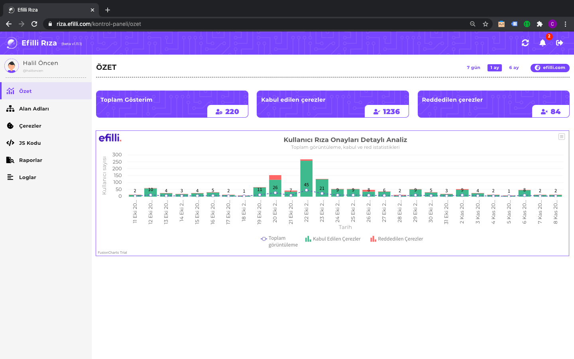
Task: Click the browser reload button
Action: pyautogui.click(x=34, y=24)
